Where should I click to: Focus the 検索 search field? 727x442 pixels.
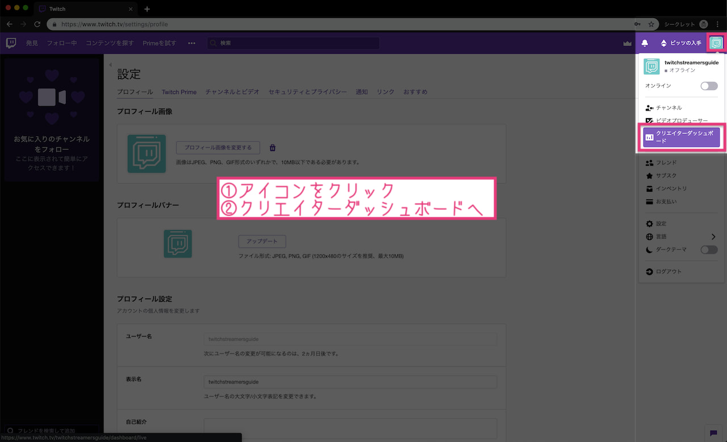[x=293, y=43]
